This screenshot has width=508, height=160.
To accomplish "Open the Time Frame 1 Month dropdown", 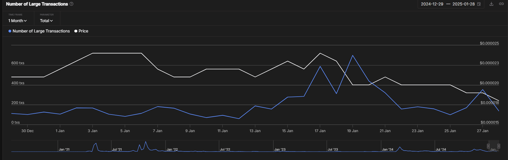I will coord(18,21).
